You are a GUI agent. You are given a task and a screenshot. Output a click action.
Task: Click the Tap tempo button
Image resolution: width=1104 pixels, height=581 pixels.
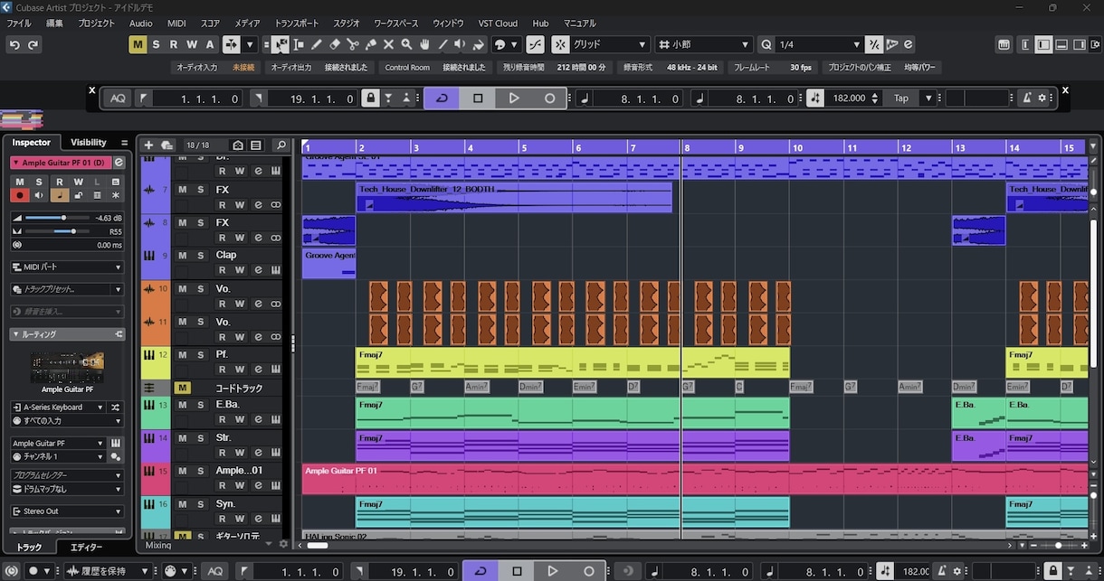coord(901,98)
